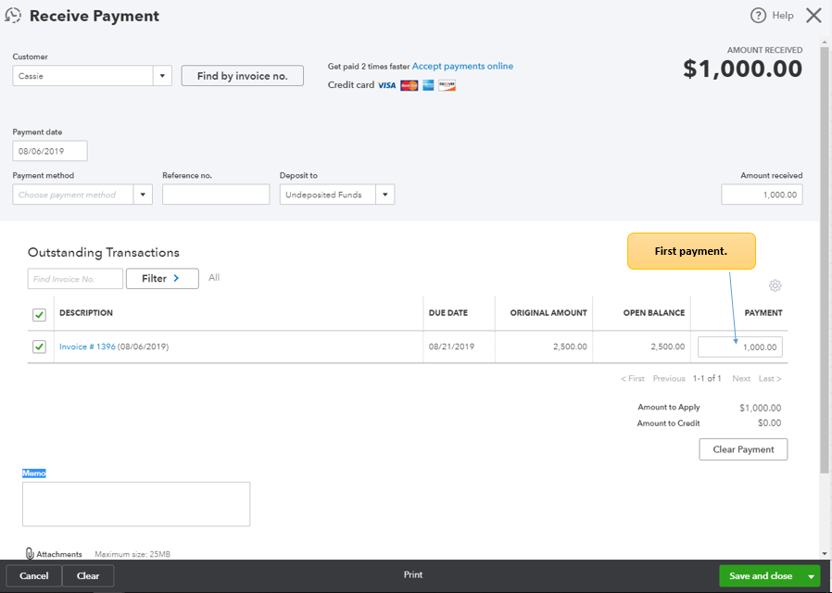832x593 pixels.
Task: Click the ORIGINAL AMOUNT column header
Action: (548, 313)
